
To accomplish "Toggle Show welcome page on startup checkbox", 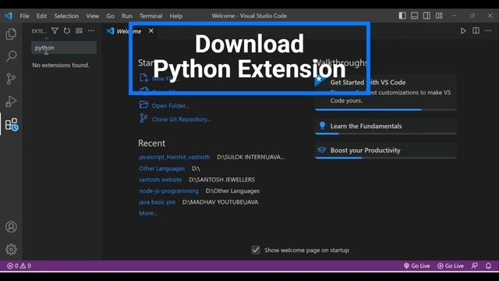I will coord(256,250).
